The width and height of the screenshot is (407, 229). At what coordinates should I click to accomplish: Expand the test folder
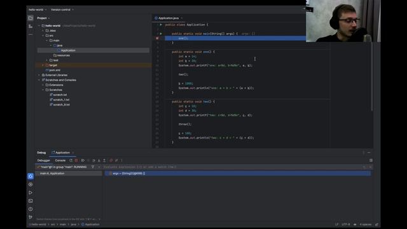pos(47,60)
